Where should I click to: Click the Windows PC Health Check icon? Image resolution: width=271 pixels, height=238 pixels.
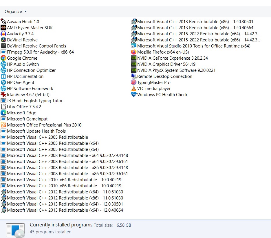(x=133, y=95)
